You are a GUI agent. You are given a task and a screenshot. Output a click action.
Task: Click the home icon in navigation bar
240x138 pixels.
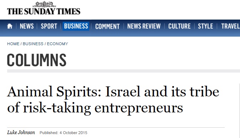10,26
